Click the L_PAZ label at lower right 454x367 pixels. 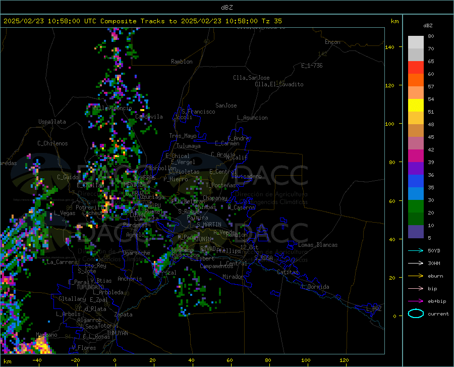click(374, 309)
